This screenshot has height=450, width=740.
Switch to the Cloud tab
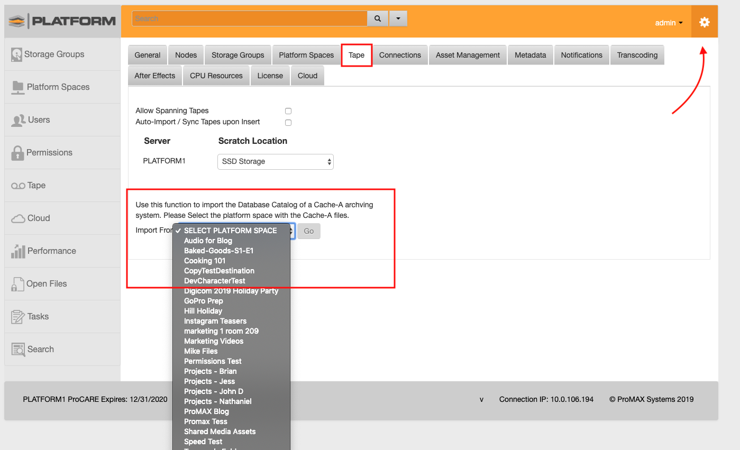[x=307, y=76]
